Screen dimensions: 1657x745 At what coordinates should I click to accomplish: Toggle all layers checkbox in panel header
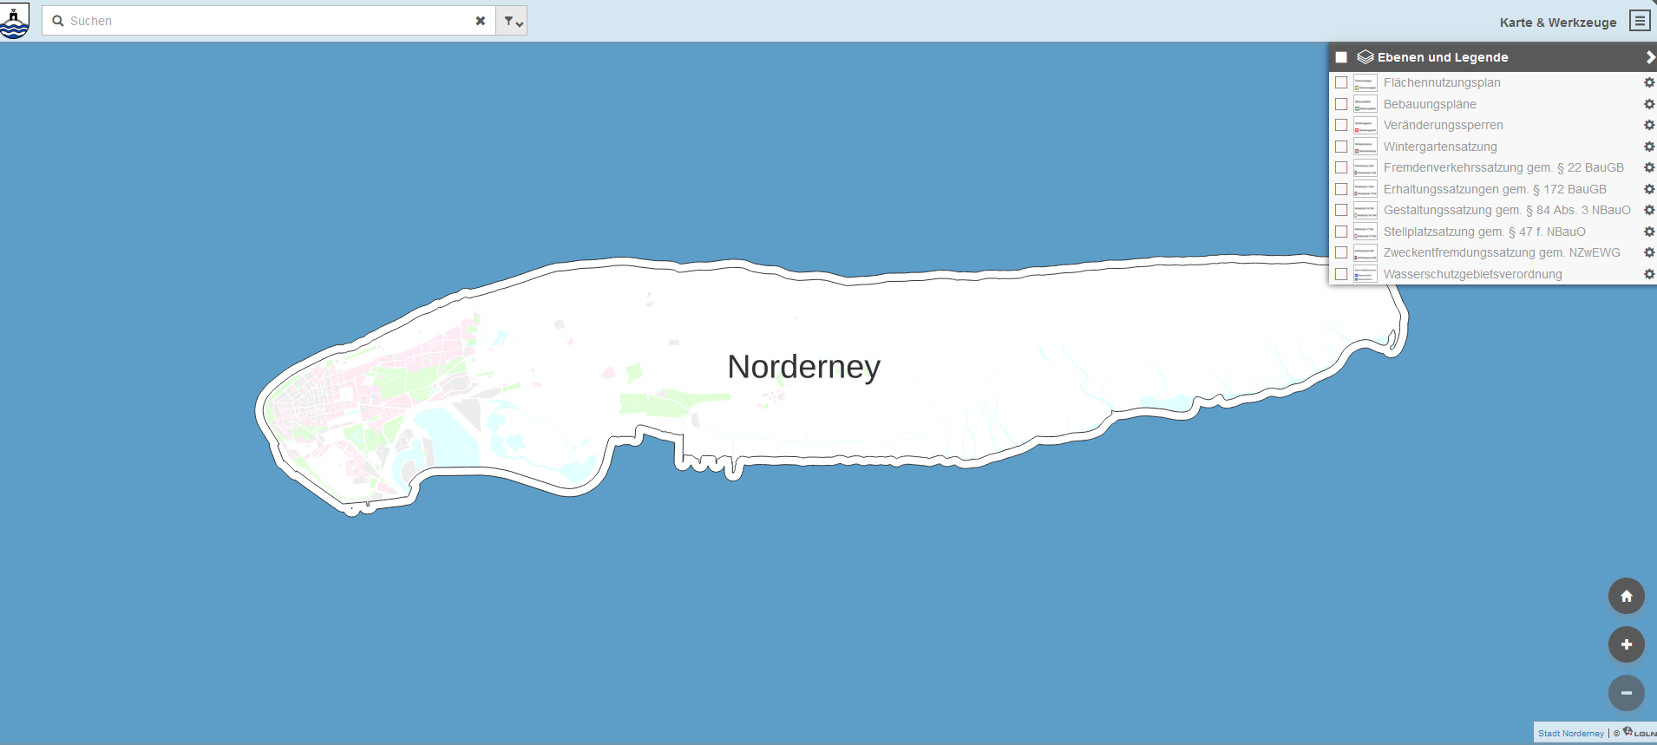coord(1341,57)
